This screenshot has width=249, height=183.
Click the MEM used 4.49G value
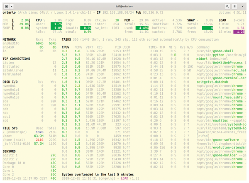[x=142, y=28]
